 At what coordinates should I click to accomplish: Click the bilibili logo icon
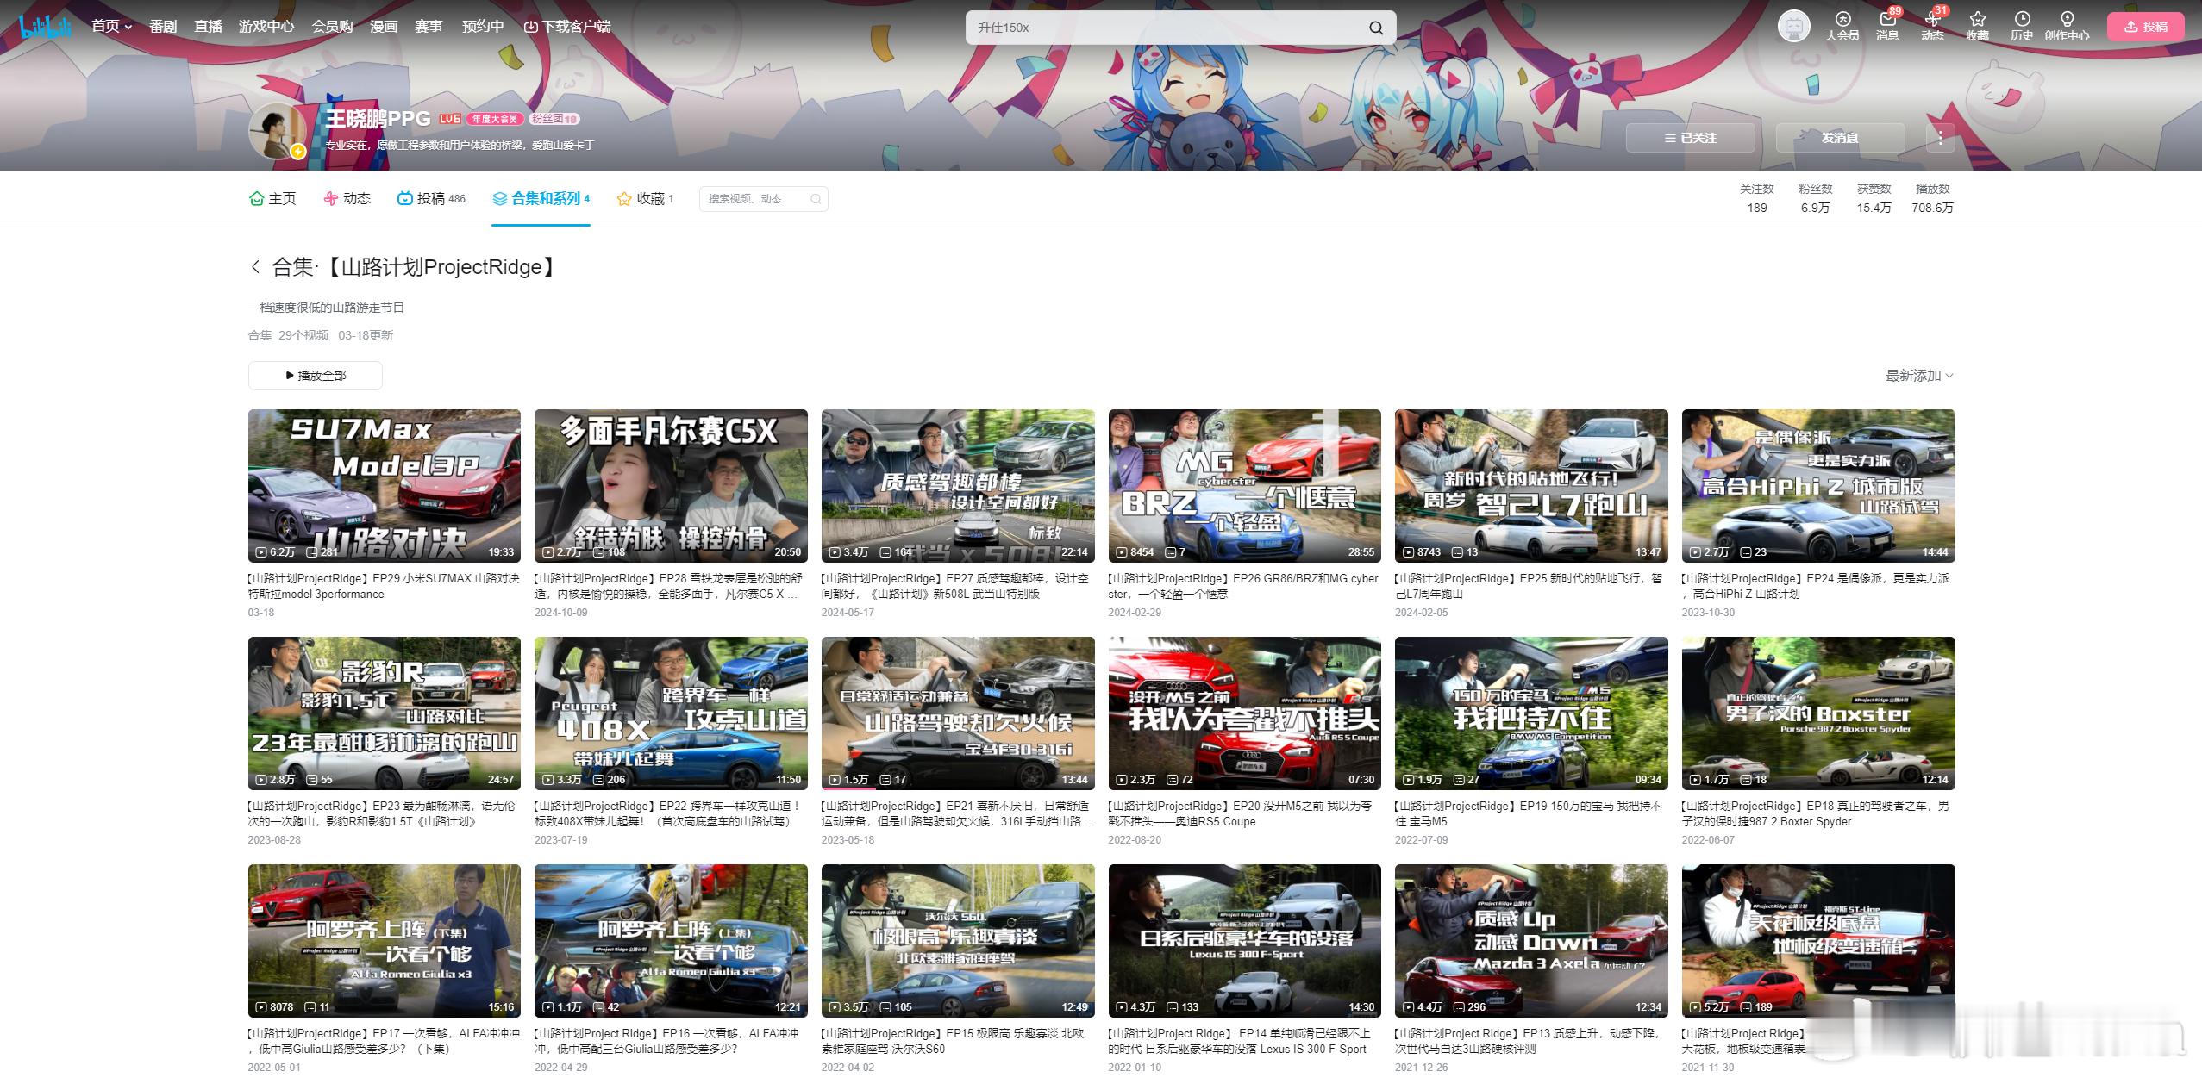(45, 27)
